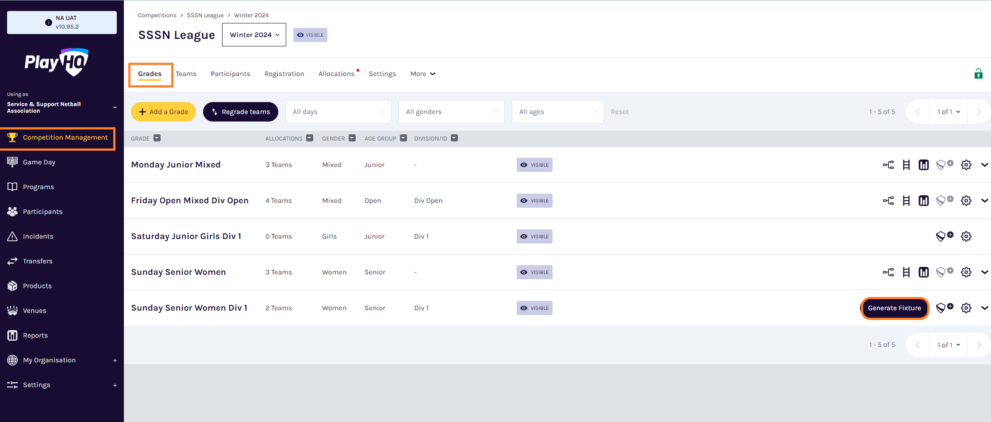Sort by the GRADE column arrow
This screenshot has height=422, width=991.
tap(157, 138)
